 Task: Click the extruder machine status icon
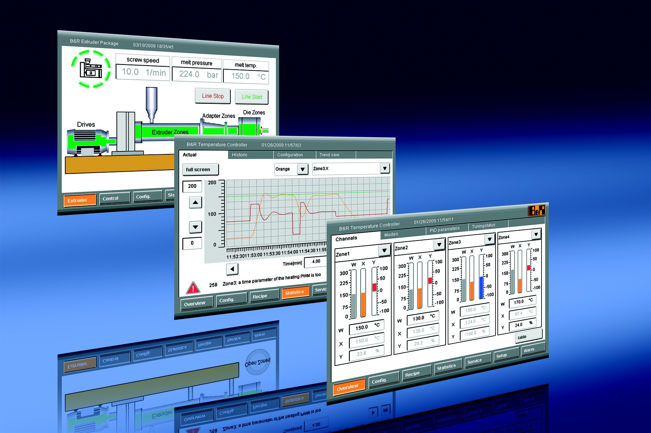(90, 69)
